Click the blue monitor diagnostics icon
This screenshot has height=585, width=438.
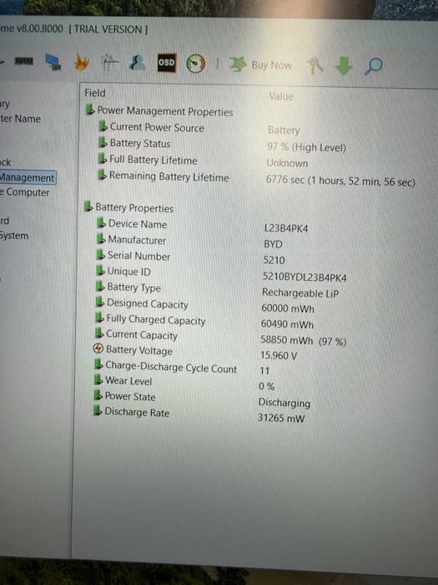coord(53,63)
